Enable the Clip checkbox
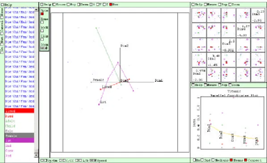This screenshot has width=267, height=163. coord(42,39)
